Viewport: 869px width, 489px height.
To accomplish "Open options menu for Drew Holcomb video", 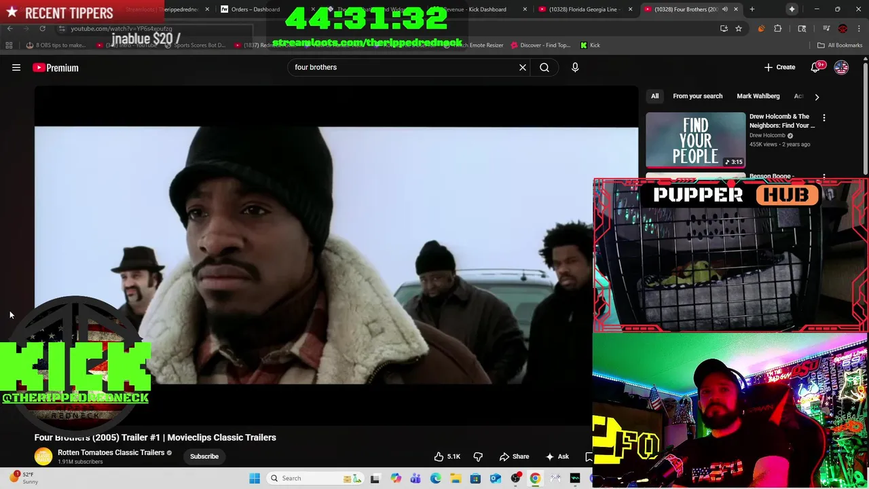I will coord(824,118).
